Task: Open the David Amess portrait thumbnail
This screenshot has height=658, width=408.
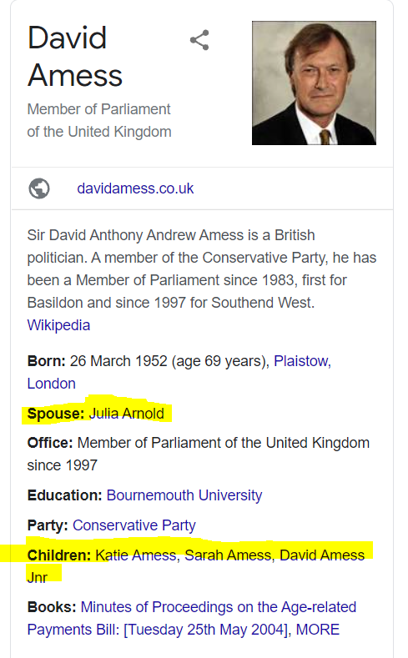Action: point(314,83)
